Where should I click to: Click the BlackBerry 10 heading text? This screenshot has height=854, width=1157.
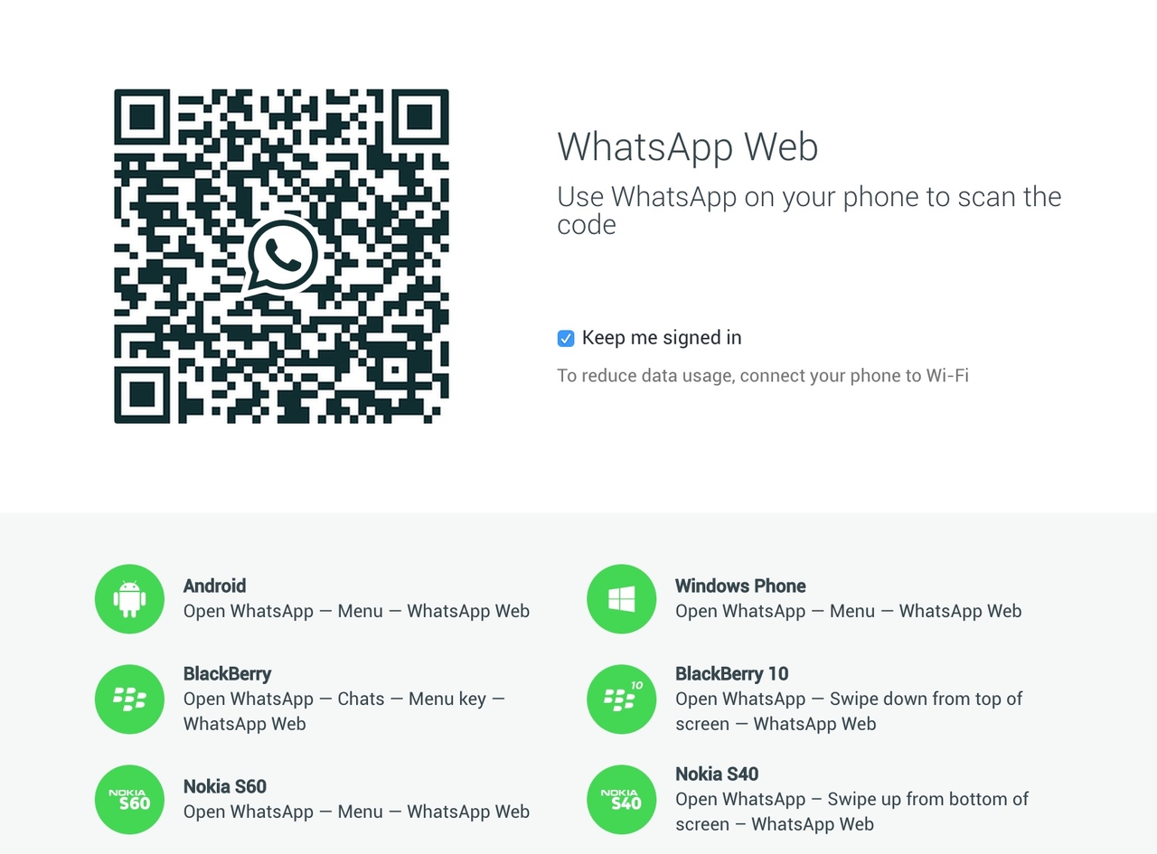coord(732,673)
